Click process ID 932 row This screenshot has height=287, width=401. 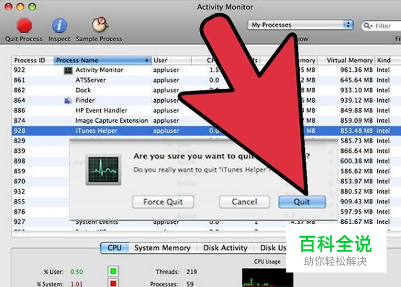click(x=20, y=191)
